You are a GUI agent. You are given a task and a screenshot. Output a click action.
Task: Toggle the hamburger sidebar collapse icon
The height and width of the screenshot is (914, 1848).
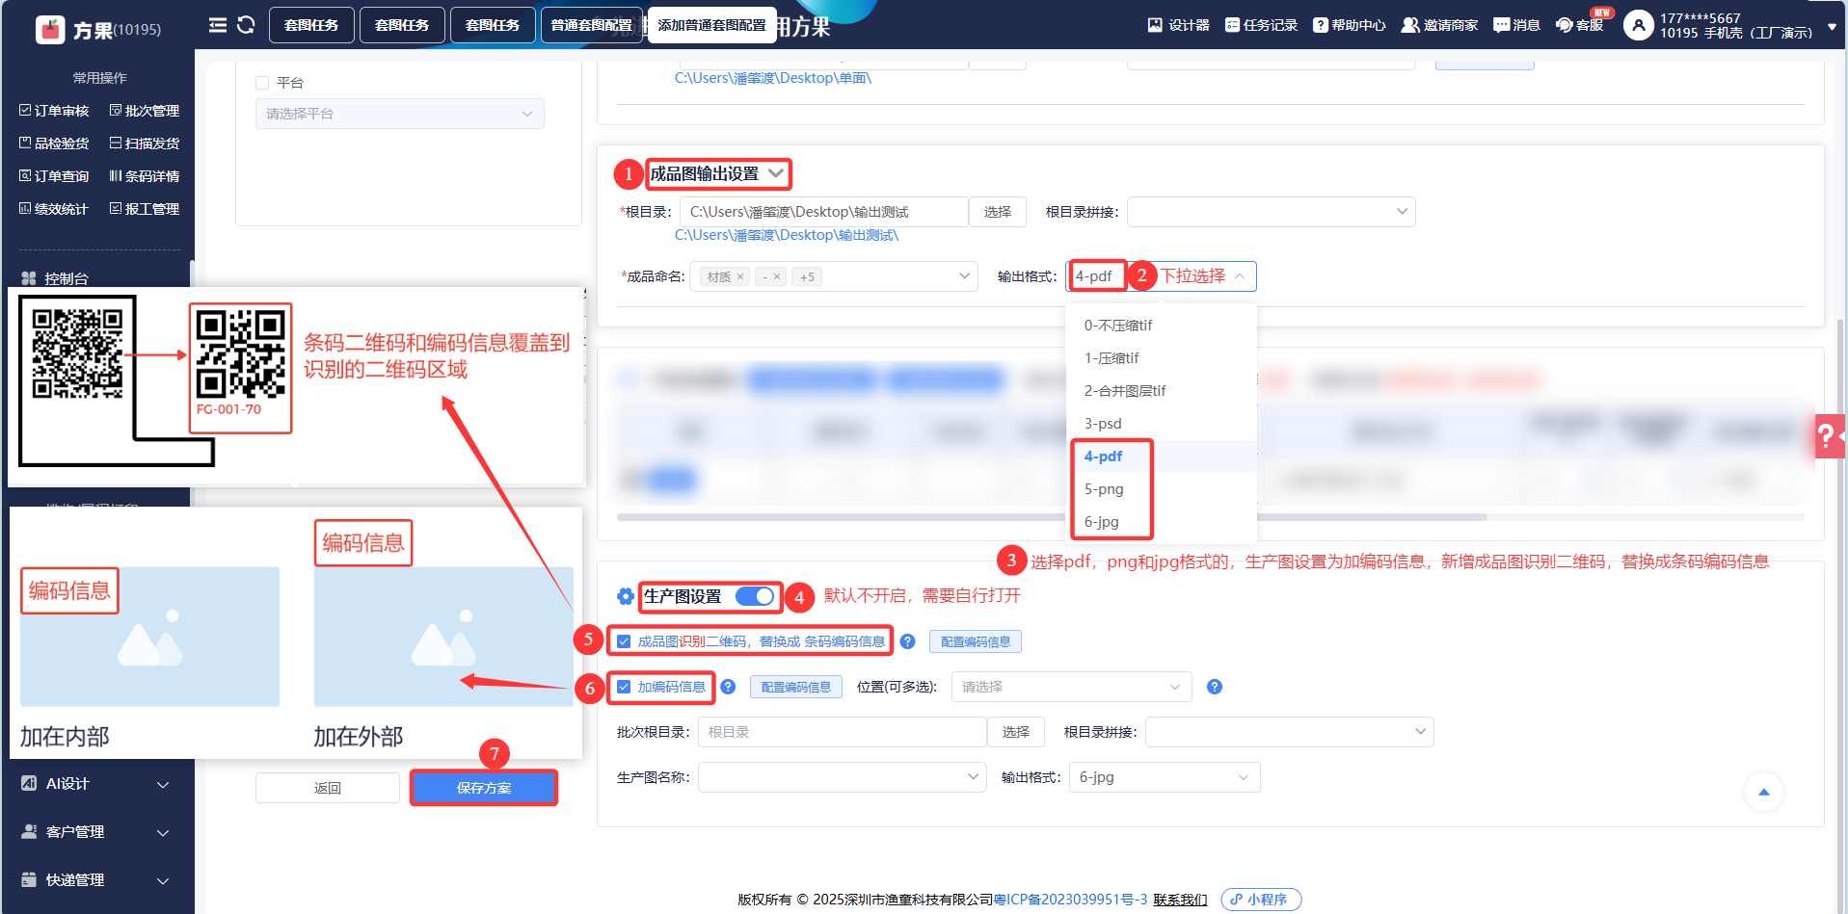218,25
